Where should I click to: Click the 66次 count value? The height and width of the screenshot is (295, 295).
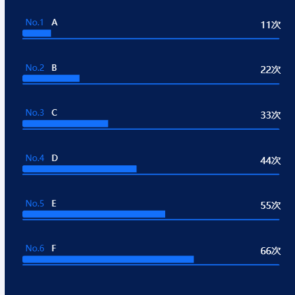pos(271,251)
